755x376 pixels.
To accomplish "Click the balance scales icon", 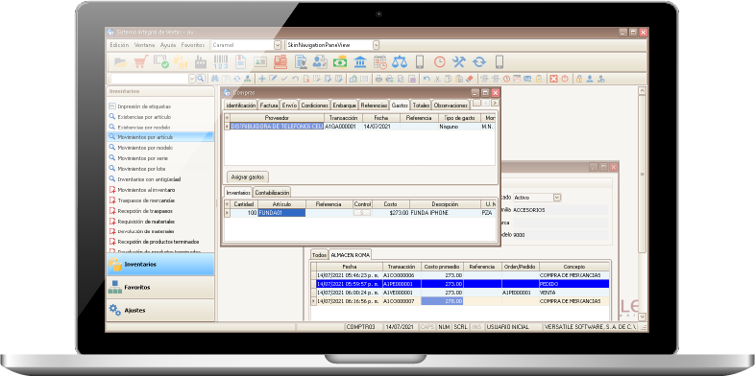I will [400, 62].
